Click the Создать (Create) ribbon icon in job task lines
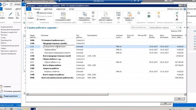This screenshot has height=110, width=196. 31,16
